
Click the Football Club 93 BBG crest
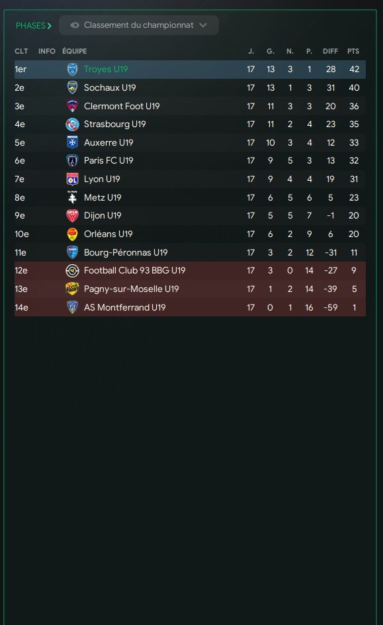72,271
